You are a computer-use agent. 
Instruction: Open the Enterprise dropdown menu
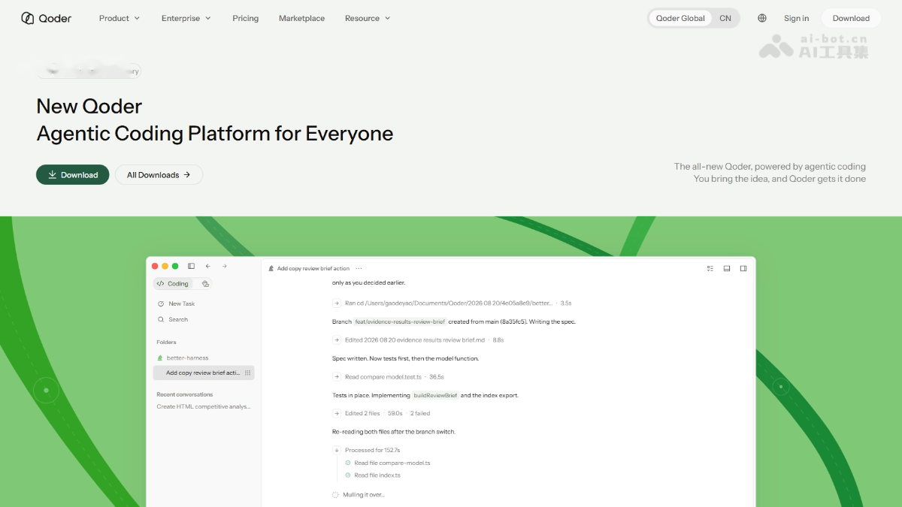[186, 18]
